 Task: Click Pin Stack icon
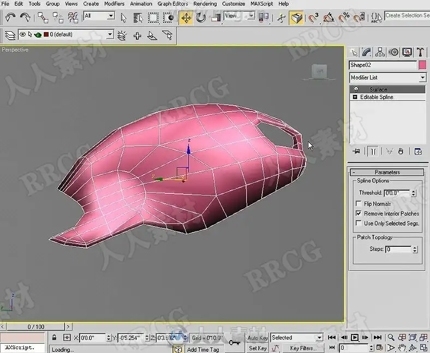click(356, 151)
